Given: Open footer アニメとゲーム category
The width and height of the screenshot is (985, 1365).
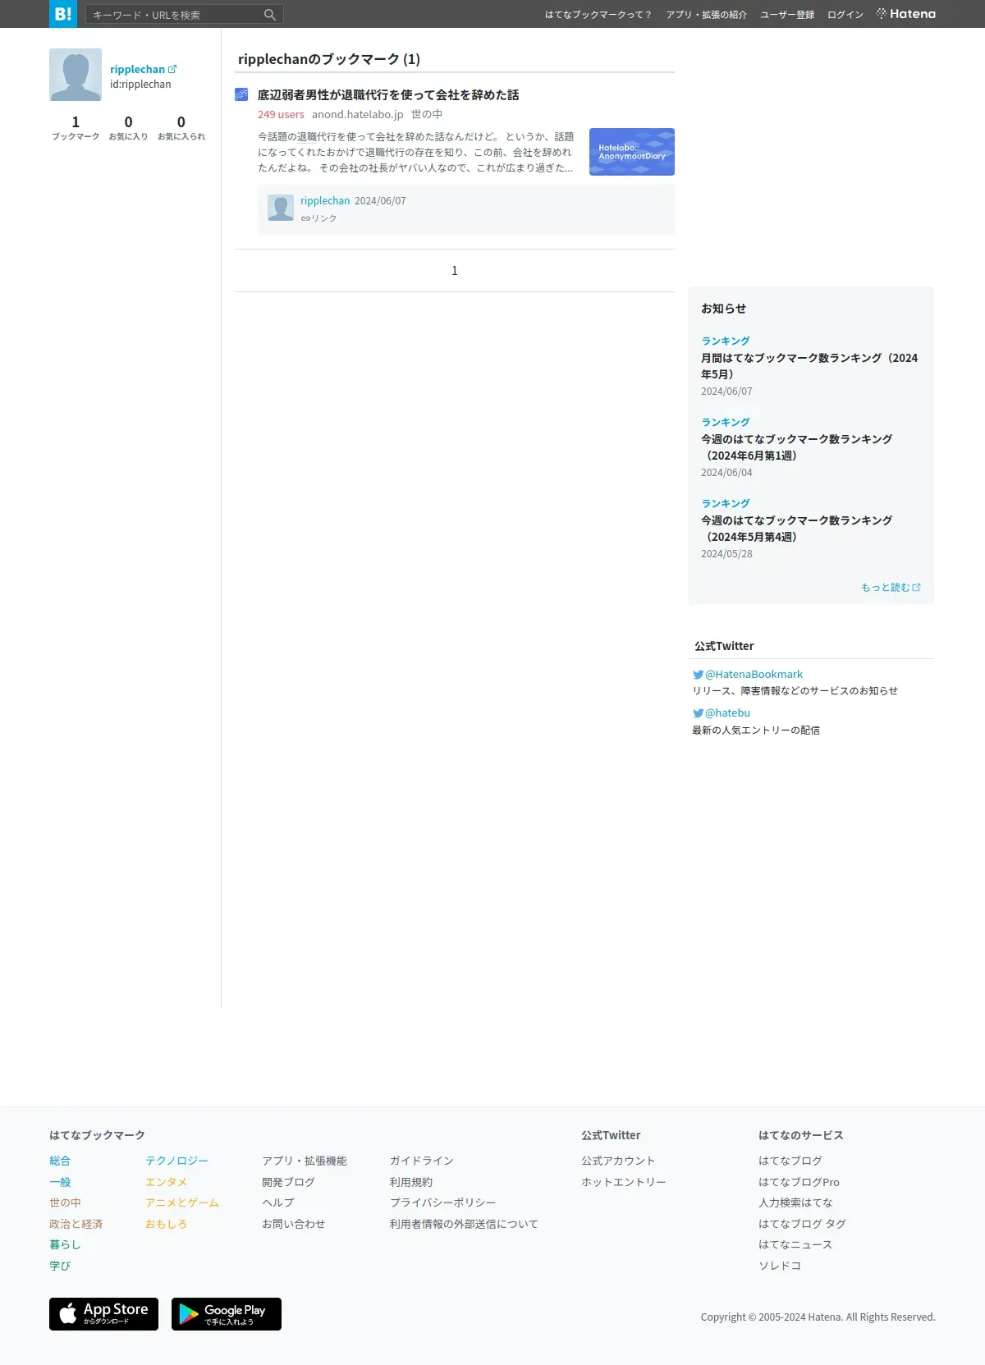Looking at the screenshot, I should 182,1202.
